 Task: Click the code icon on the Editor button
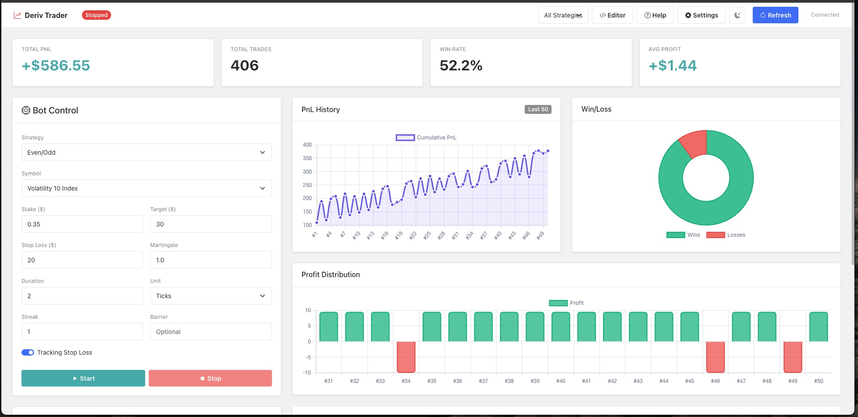[604, 15]
